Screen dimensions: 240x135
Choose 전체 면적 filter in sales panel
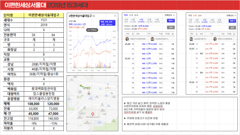tap(126, 21)
